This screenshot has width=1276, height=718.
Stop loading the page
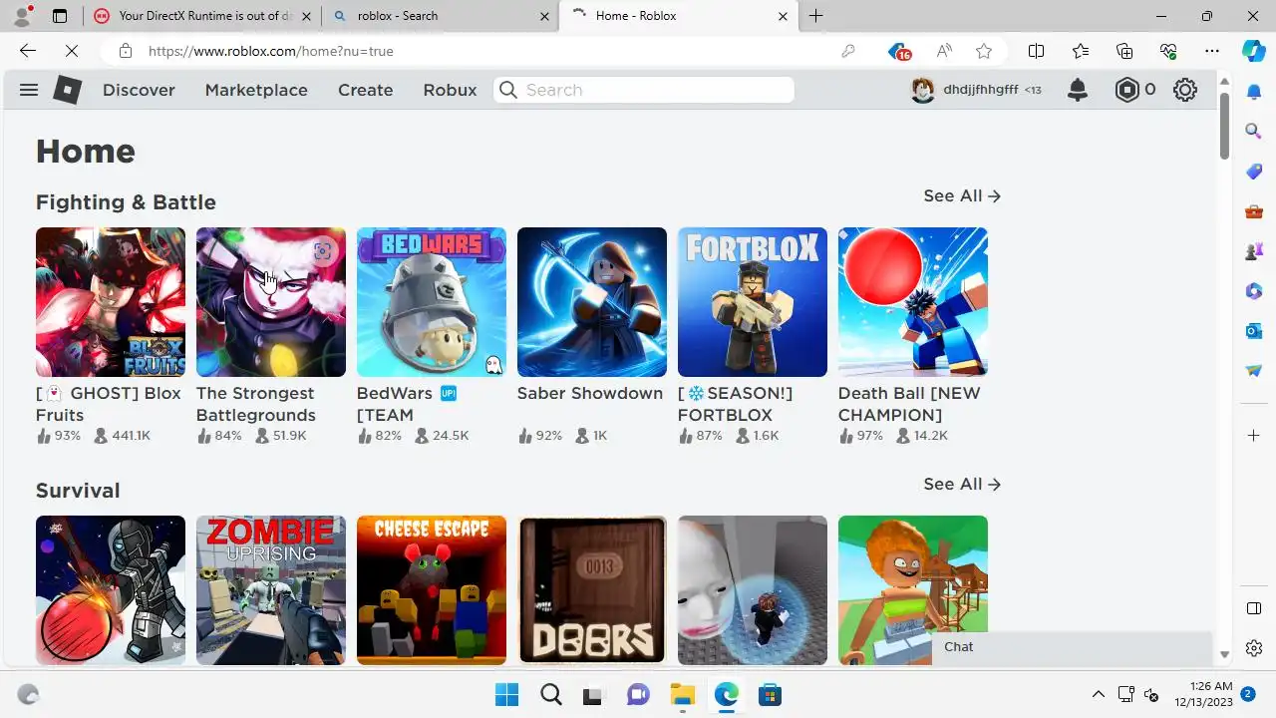70,51
